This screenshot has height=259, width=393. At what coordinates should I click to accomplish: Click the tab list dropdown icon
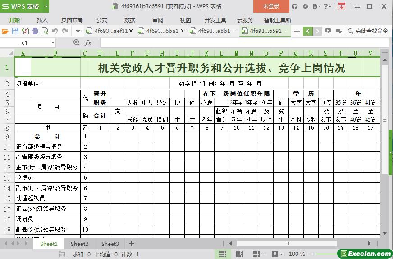pyautogui.click(x=338, y=31)
